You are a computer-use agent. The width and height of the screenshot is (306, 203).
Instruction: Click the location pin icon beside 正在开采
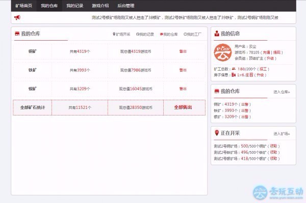pos(217,133)
